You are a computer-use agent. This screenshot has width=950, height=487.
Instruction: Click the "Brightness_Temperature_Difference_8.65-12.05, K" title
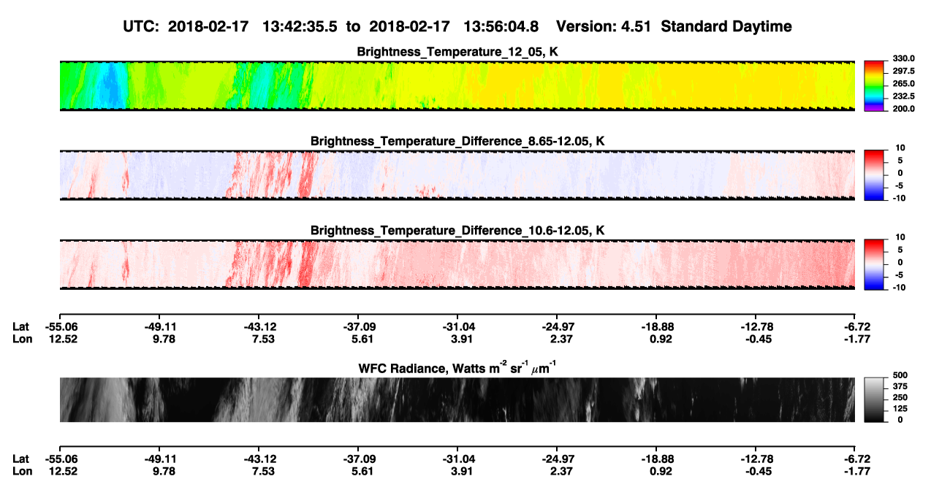pos(458,141)
